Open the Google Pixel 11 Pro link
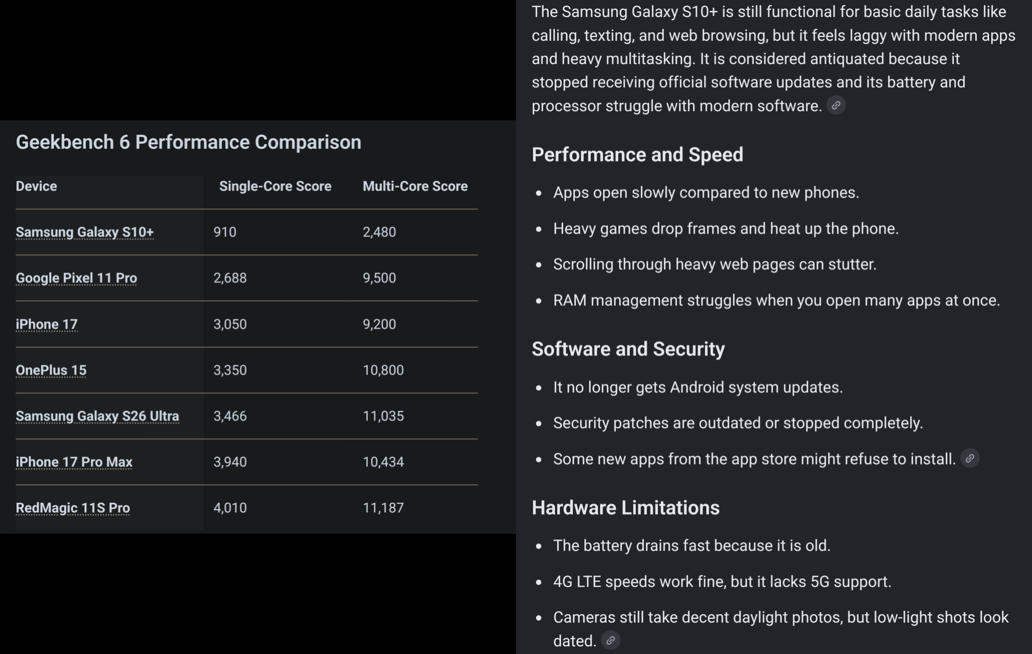 76,278
